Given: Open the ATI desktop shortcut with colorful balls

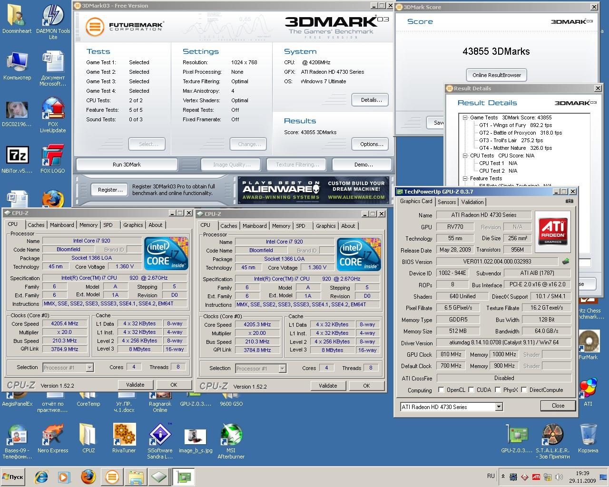Looking at the screenshot, I should [588, 392].
